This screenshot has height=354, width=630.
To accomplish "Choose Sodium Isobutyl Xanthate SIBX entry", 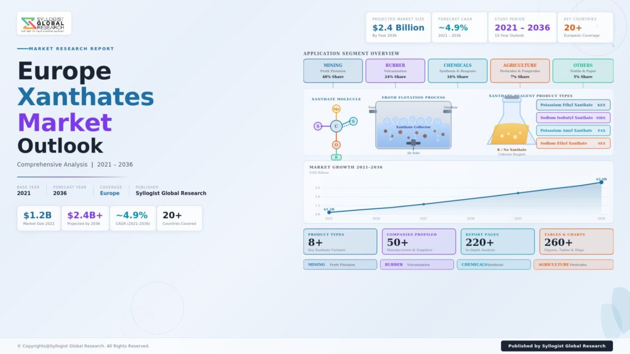I will (x=573, y=117).
